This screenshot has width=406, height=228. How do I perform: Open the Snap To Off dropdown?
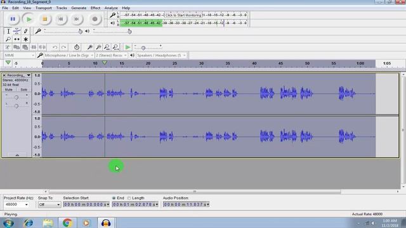(x=49, y=205)
